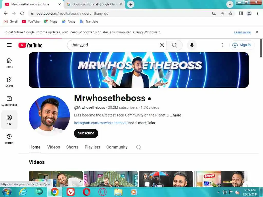Open Shorts in the sidebar
Screen dimensions: 263x197
pyautogui.click(x=9, y=82)
